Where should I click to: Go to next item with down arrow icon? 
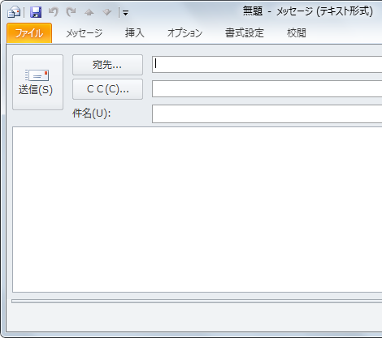107,12
